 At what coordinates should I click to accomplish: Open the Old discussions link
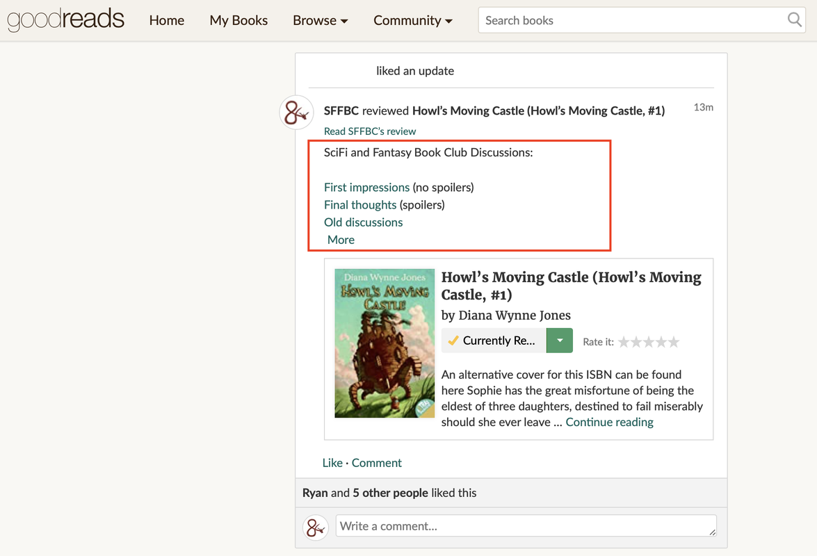(x=363, y=222)
